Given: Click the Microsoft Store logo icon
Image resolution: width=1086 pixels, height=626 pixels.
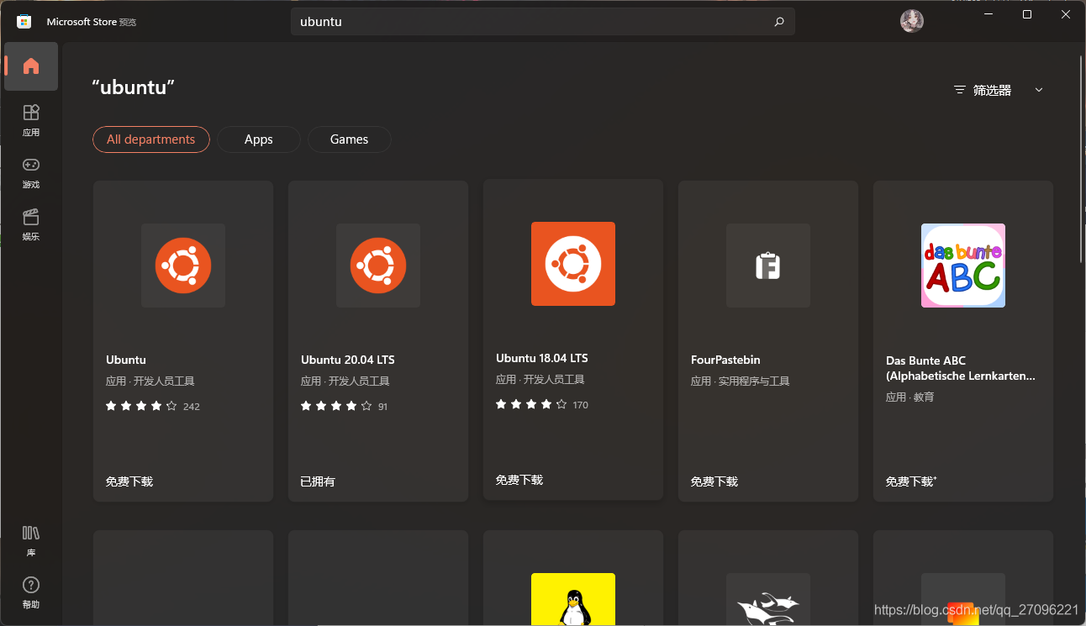Looking at the screenshot, I should [x=24, y=22].
